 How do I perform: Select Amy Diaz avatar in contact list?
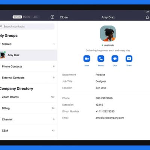pyautogui.click(x=3, y=55)
